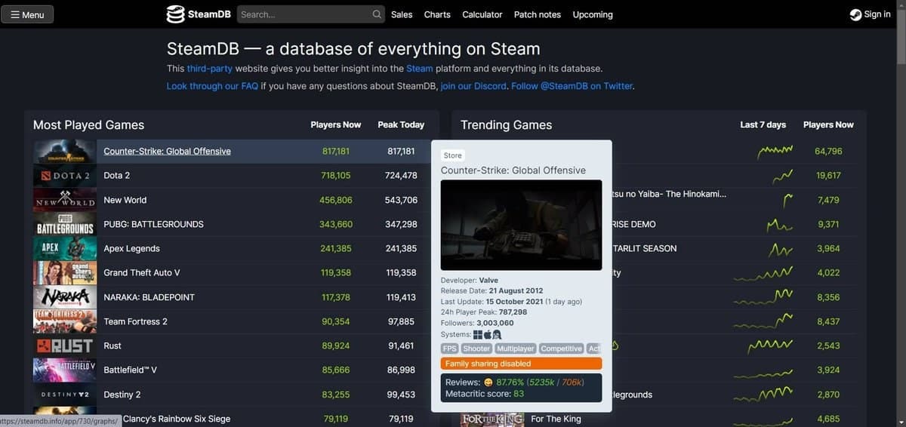Open Destiny 2 game link

[x=122, y=395]
